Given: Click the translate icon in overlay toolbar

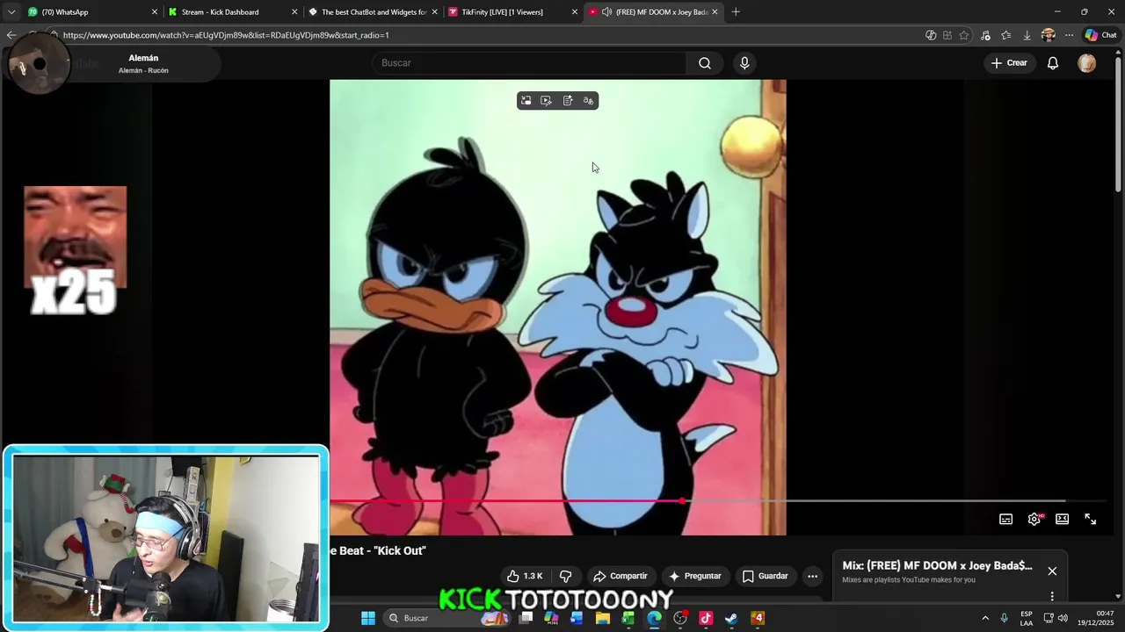Looking at the screenshot, I should click(x=589, y=101).
